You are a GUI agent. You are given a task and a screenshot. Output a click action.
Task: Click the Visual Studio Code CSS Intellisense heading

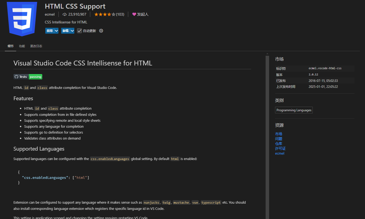click(x=83, y=63)
